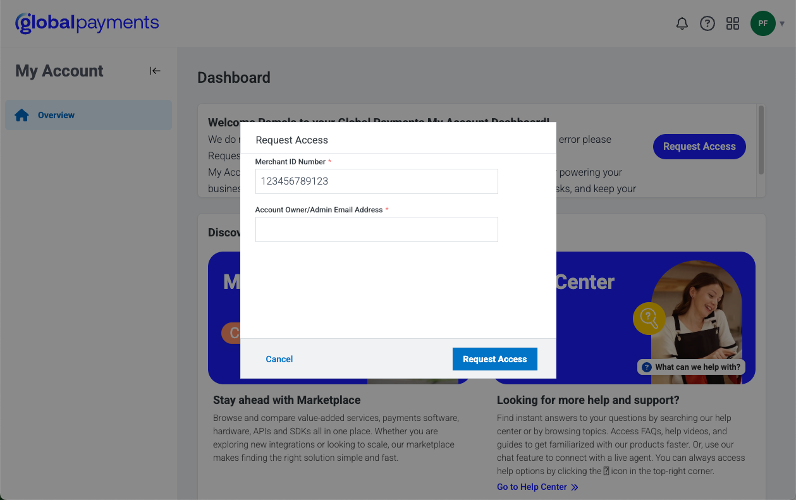Click the notifications bell icon
The width and height of the screenshot is (796, 500).
coord(682,24)
